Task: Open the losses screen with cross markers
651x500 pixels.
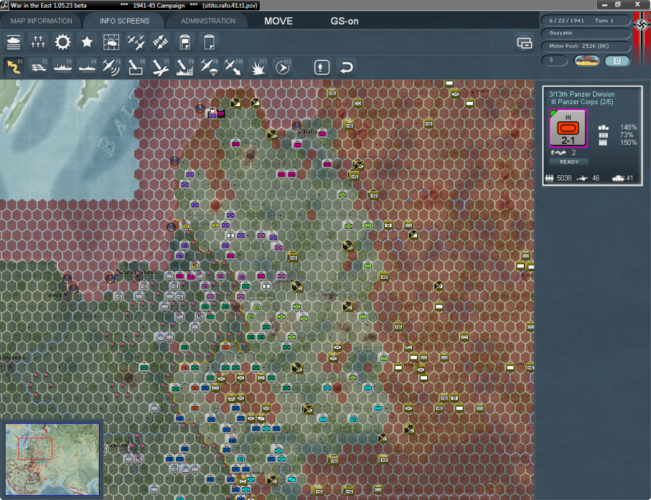Action: tap(38, 42)
